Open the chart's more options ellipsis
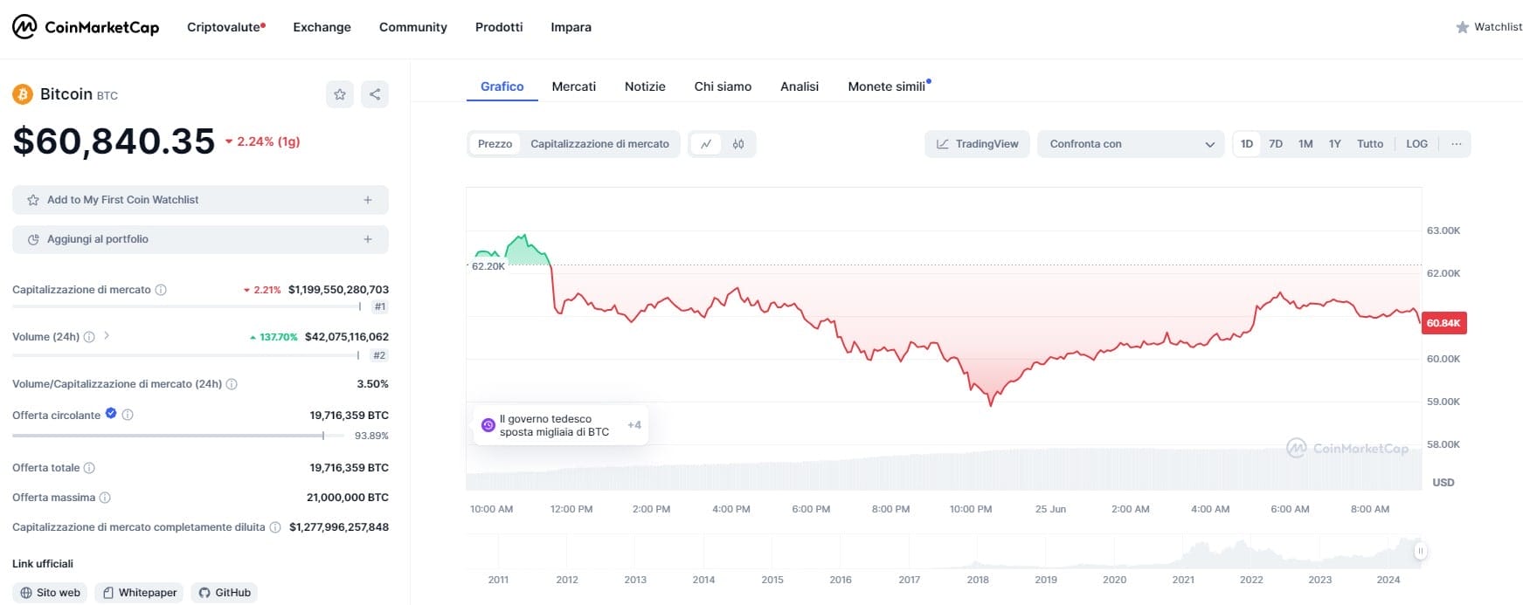The height and width of the screenshot is (605, 1523). 1456,144
